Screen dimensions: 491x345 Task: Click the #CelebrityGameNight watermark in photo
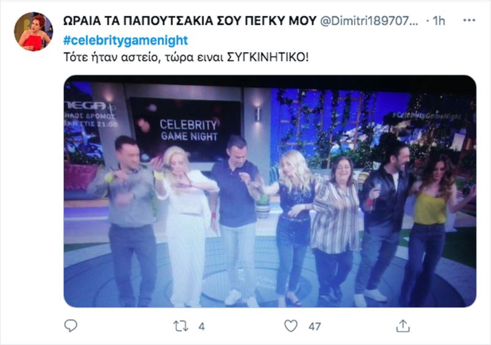[x=428, y=116]
